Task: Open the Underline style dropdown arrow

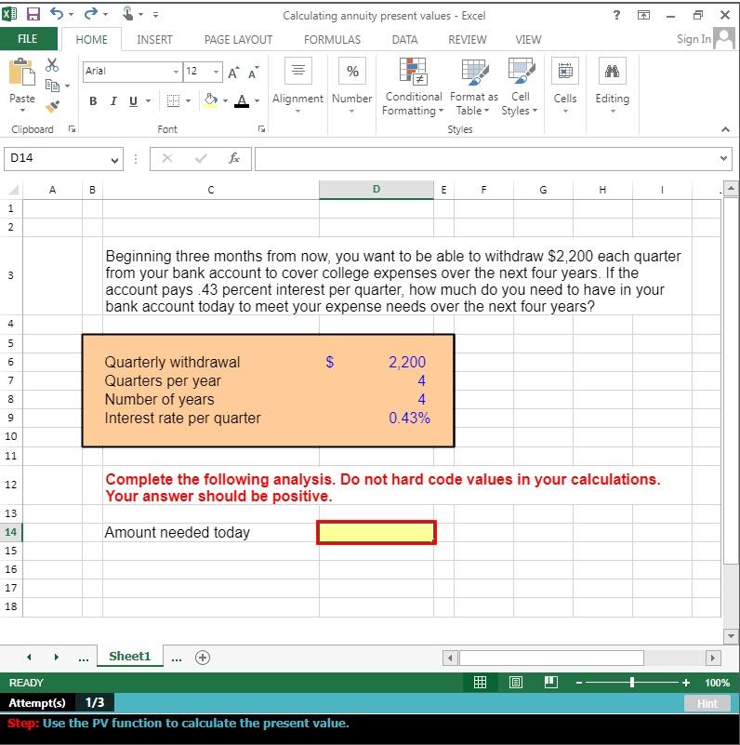Action: pos(148,100)
